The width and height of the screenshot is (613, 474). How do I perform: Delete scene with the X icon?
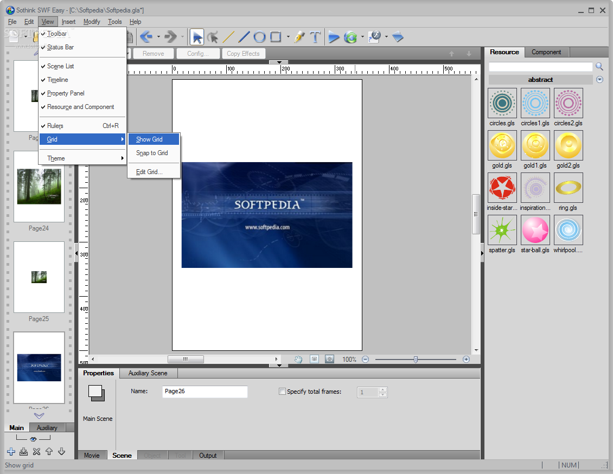click(36, 452)
